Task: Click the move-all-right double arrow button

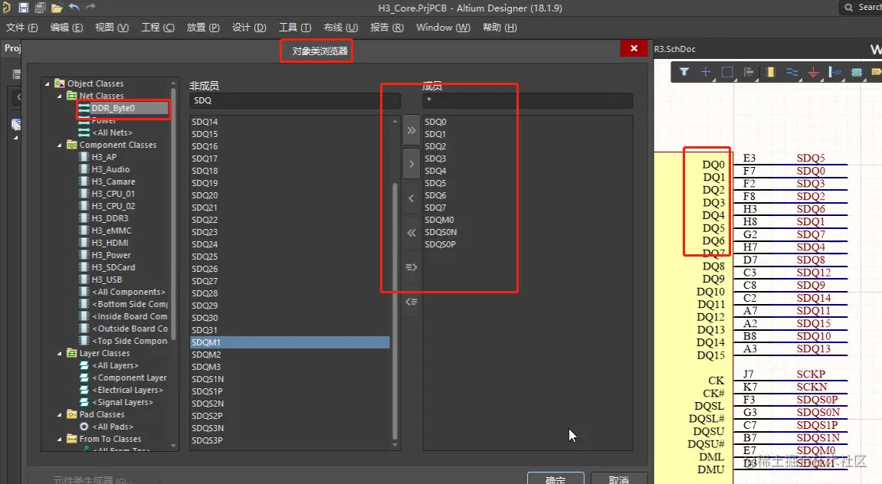Action: pos(411,129)
